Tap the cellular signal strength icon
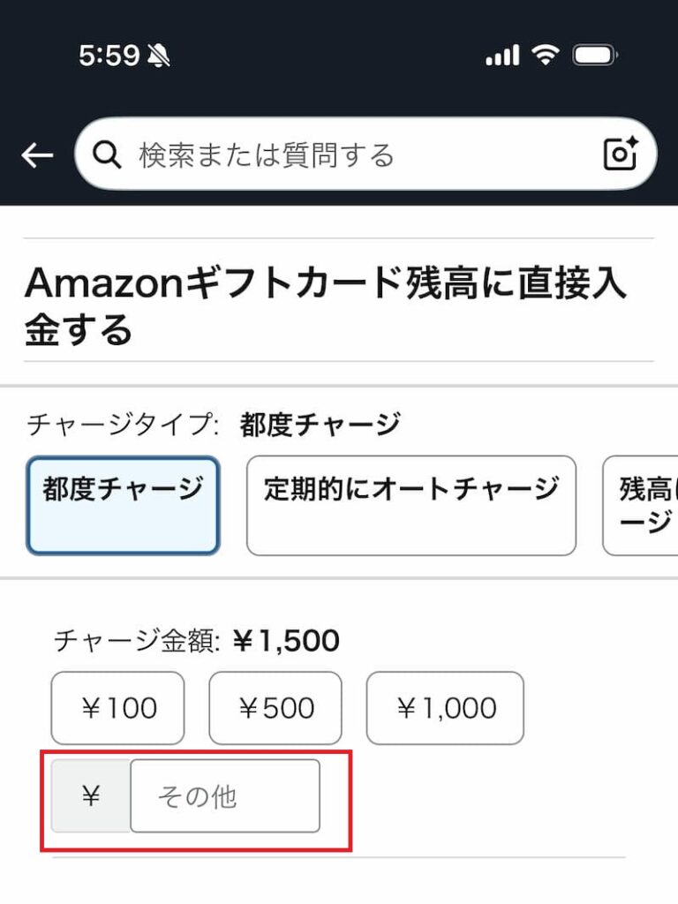The height and width of the screenshot is (904, 678). point(502,56)
